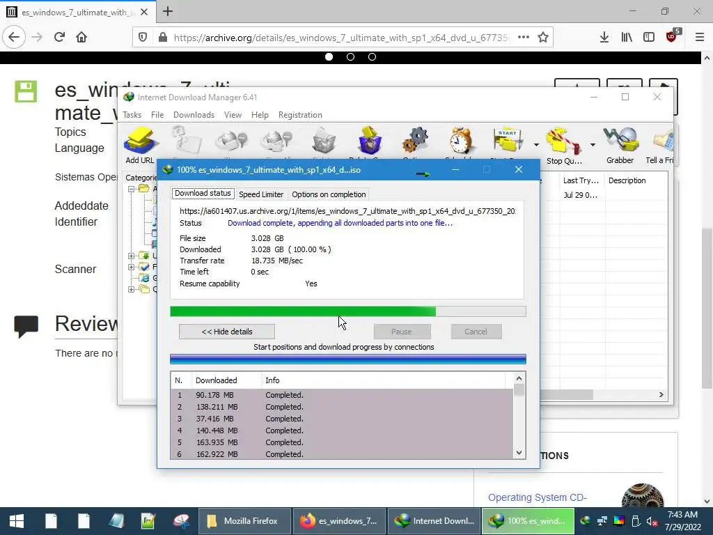Open the Windows Start button

pyautogui.click(x=17, y=521)
